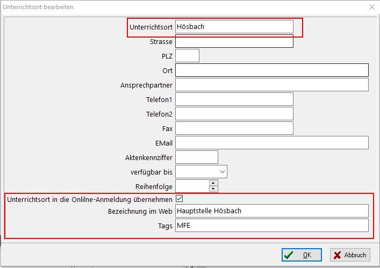
Task: Increase Reihenfolge with the up arrow
Action: 213,183
